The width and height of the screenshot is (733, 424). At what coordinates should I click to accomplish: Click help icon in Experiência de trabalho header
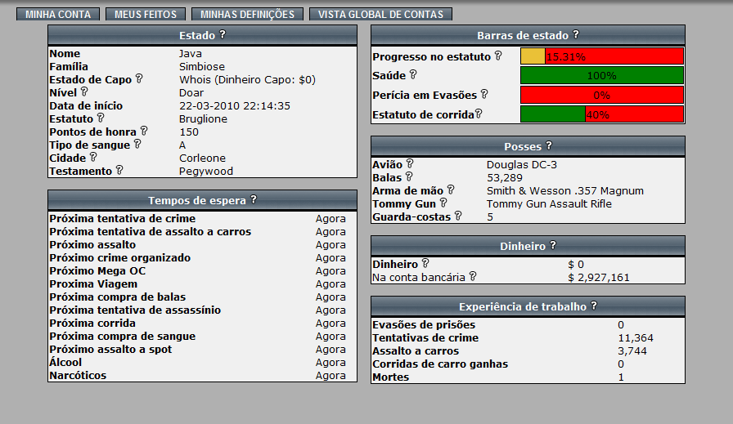click(594, 306)
